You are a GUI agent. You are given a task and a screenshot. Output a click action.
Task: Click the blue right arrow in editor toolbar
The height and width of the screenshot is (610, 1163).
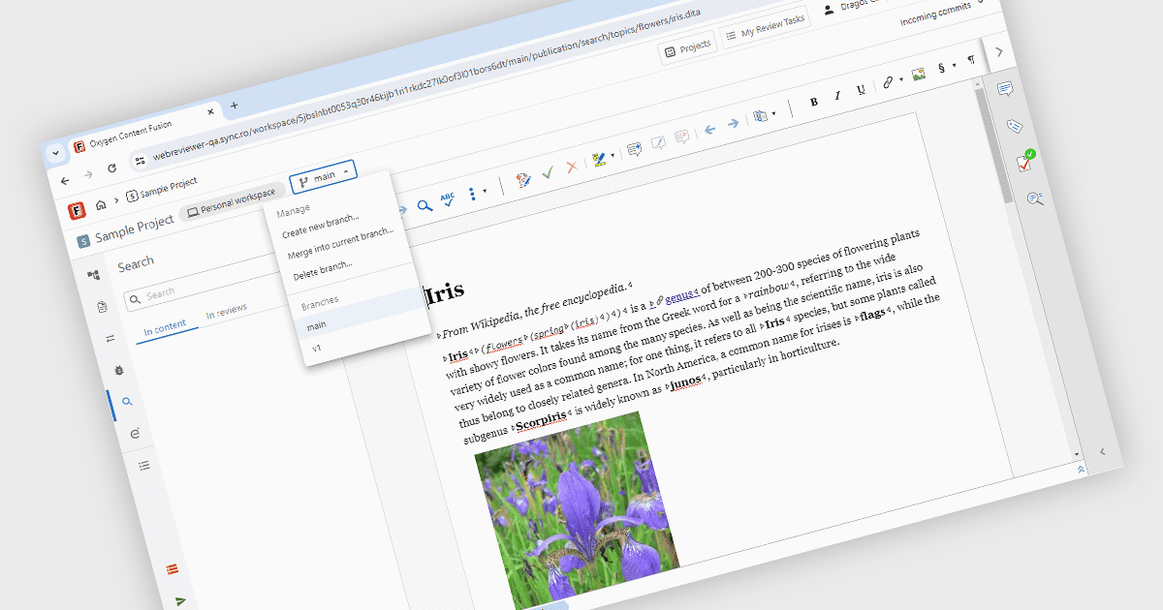click(734, 123)
